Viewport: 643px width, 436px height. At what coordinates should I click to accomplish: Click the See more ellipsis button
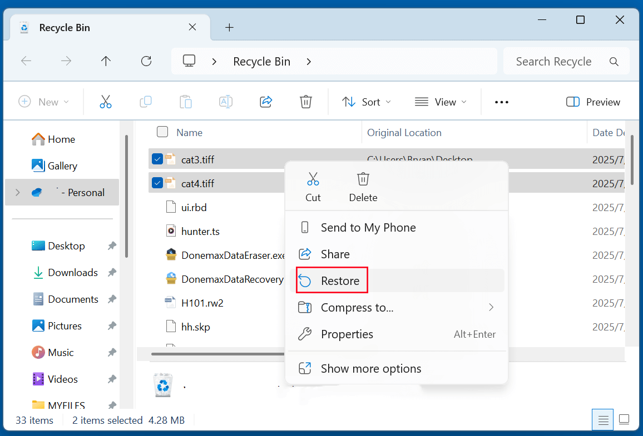501,102
